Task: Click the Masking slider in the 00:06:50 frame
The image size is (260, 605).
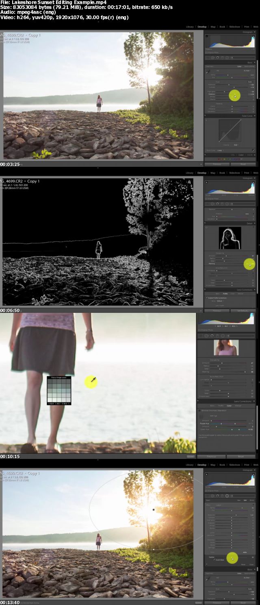Action: click(232, 264)
